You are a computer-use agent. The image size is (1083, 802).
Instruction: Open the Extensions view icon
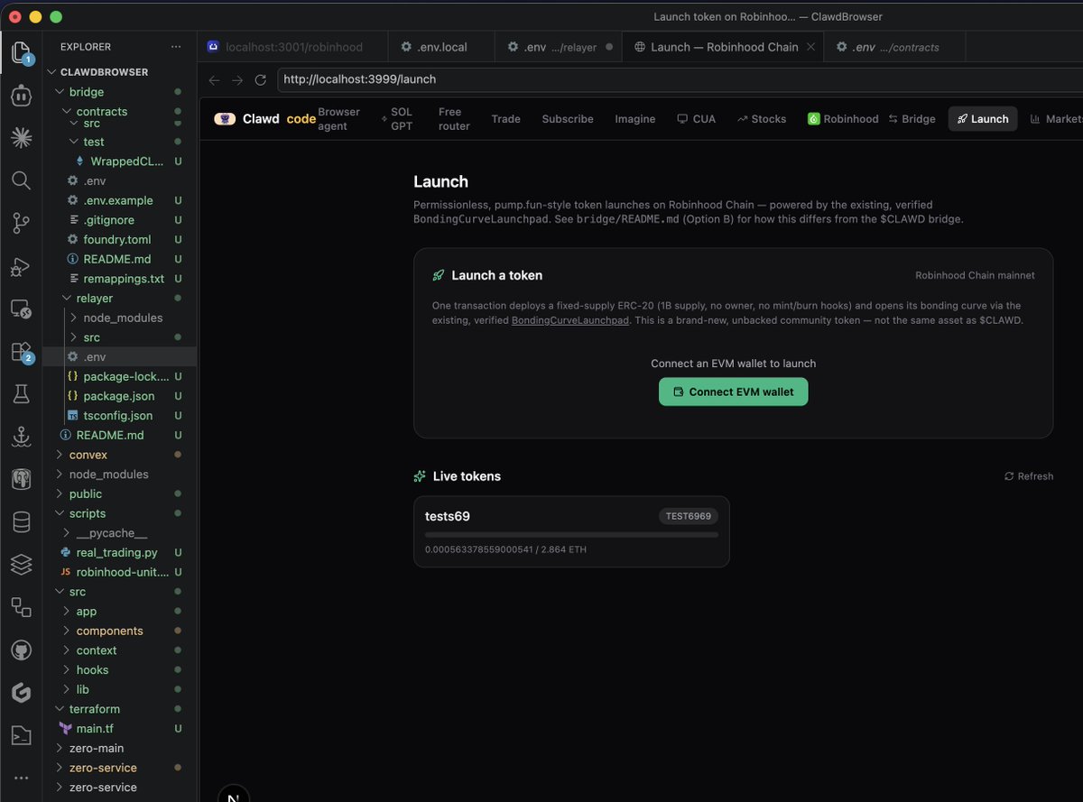[21, 352]
